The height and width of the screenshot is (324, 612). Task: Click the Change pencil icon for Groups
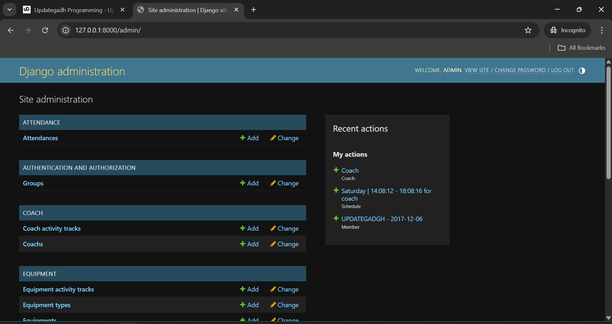(273, 183)
